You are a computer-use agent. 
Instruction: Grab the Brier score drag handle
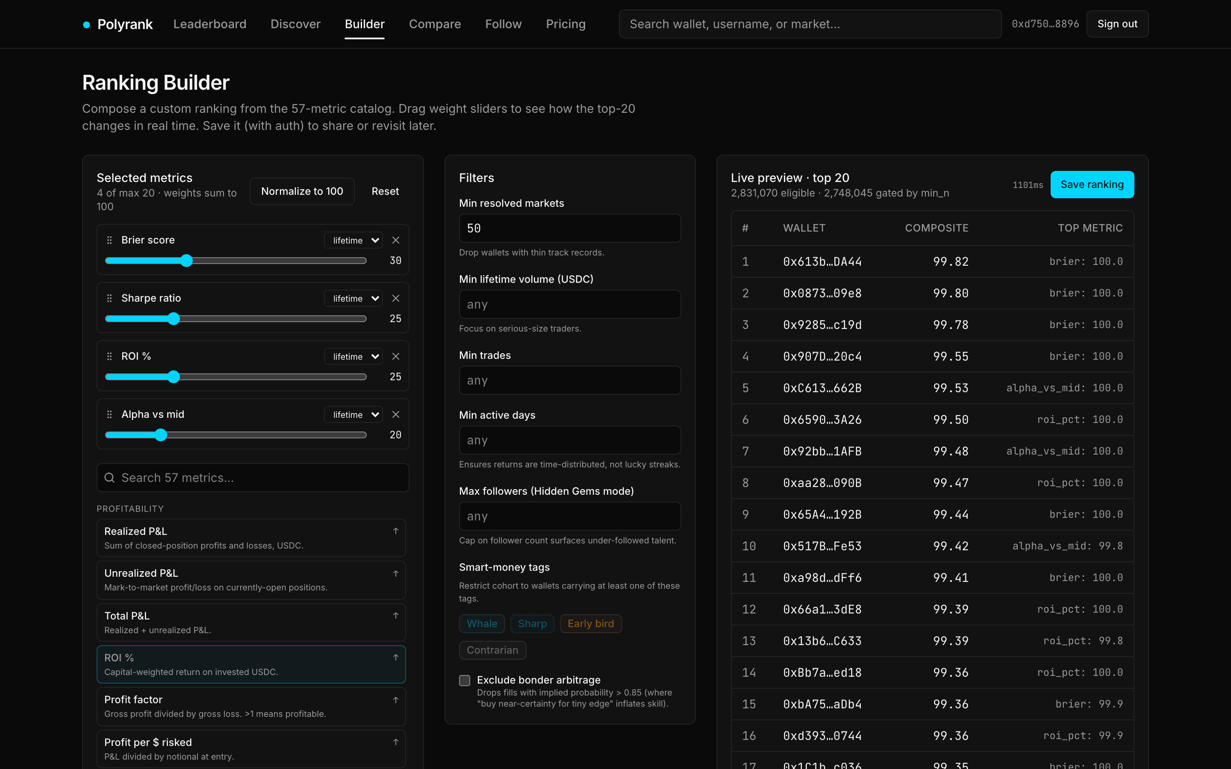(x=109, y=240)
